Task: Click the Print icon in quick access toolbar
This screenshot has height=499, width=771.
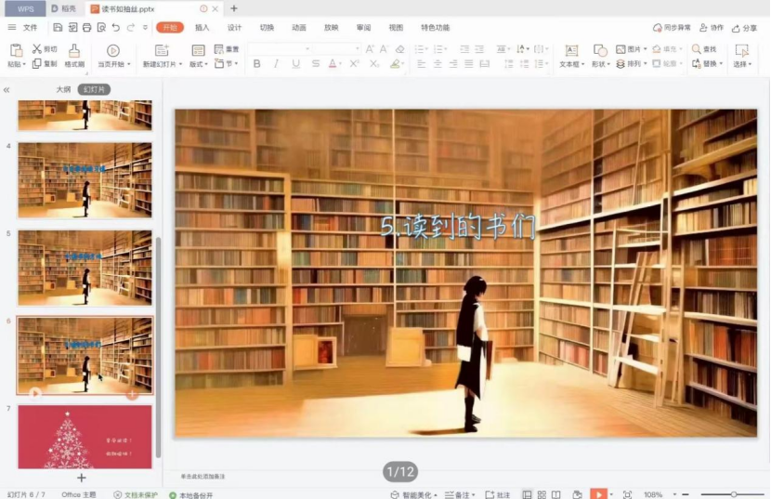Action: tap(86, 28)
